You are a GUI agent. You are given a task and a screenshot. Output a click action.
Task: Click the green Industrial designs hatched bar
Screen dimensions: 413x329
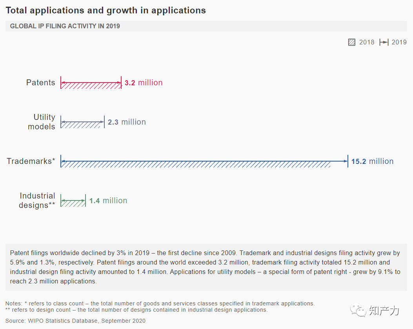point(73,204)
